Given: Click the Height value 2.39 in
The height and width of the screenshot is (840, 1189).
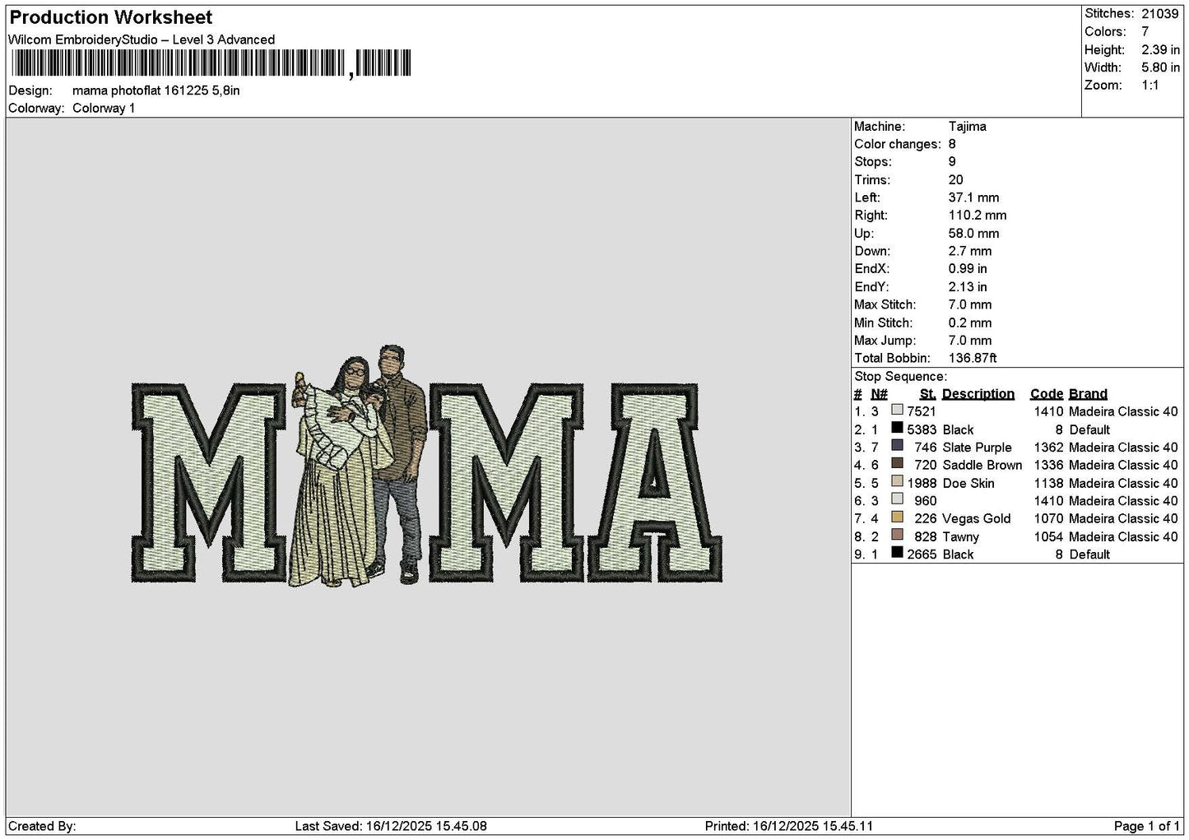Looking at the screenshot, I should click(x=1161, y=50).
